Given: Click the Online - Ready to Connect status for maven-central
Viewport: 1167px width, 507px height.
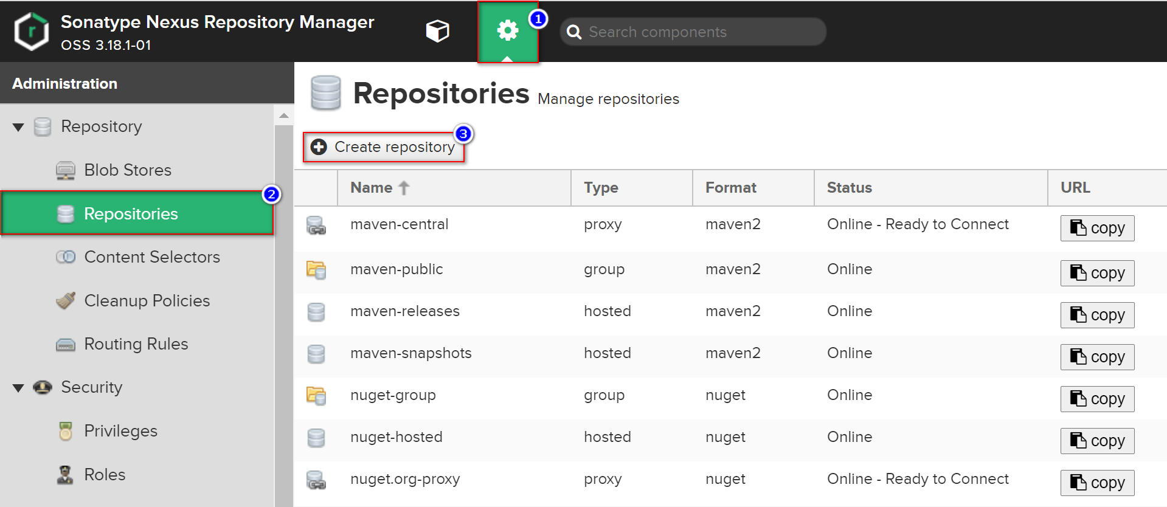Looking at the screenshot, I should point(918,224).
